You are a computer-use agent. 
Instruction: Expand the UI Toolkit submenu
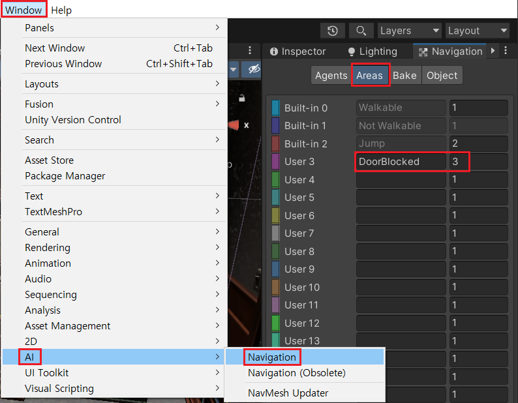point(114,372)
